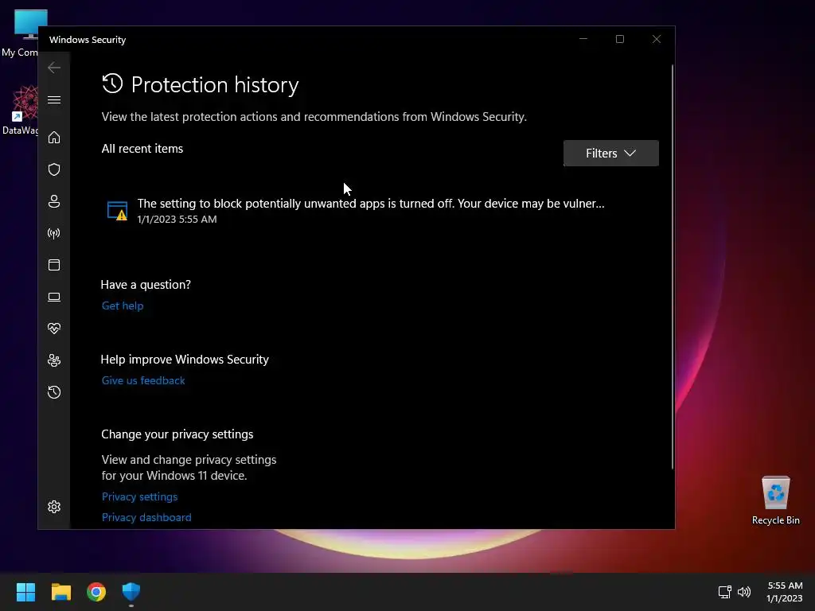815x611 pixels.
Task: Open File Explorer from the taskbar
Action: click(60, 592)
